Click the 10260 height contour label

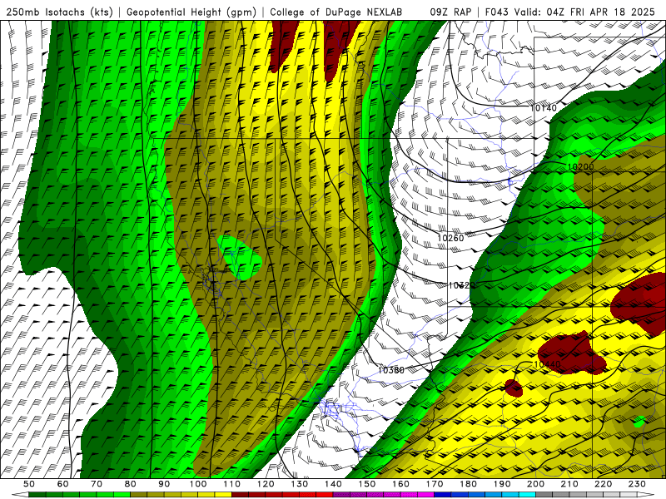450,238
